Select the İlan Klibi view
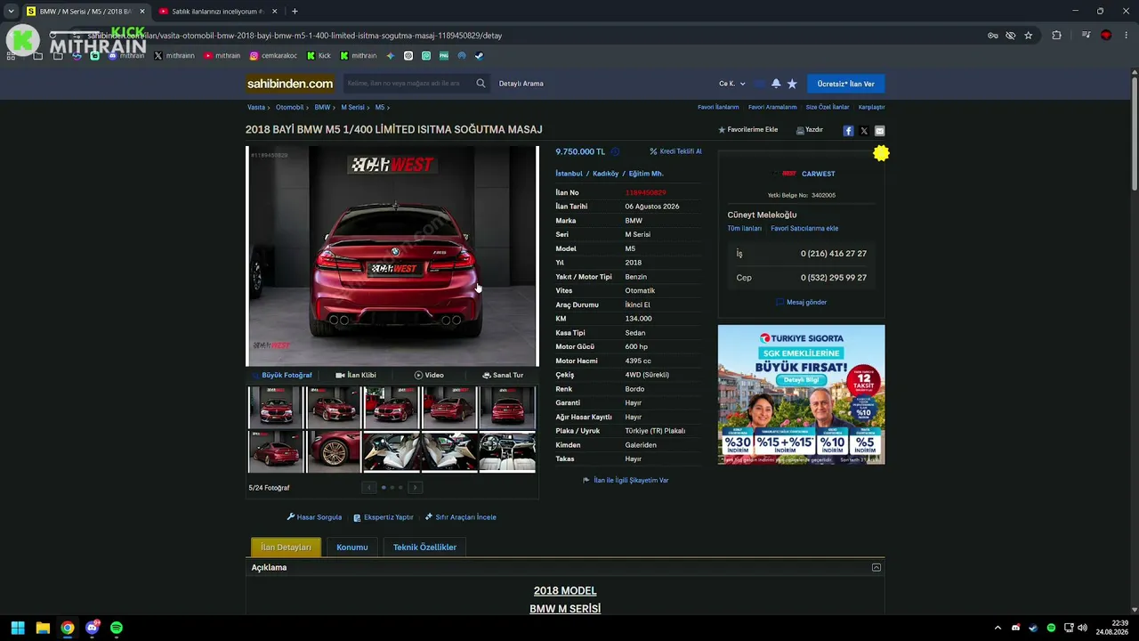 [356, 375]
